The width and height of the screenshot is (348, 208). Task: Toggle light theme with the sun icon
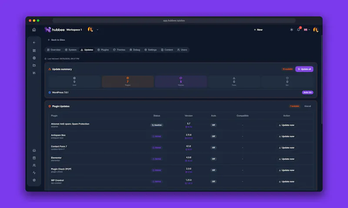(291, 30)
